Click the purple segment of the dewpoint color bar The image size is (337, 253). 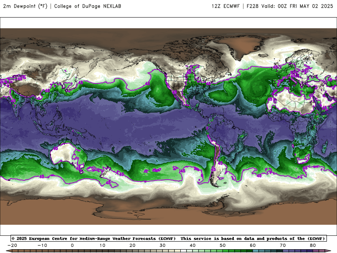point(301,251)
